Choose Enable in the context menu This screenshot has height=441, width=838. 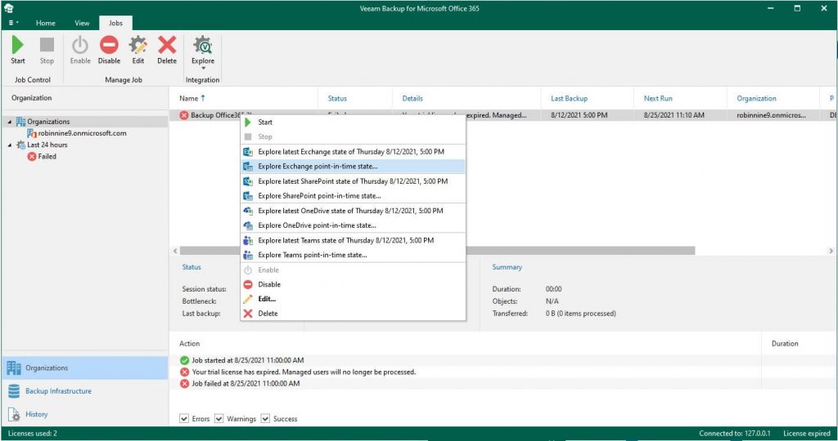point(353,269)
